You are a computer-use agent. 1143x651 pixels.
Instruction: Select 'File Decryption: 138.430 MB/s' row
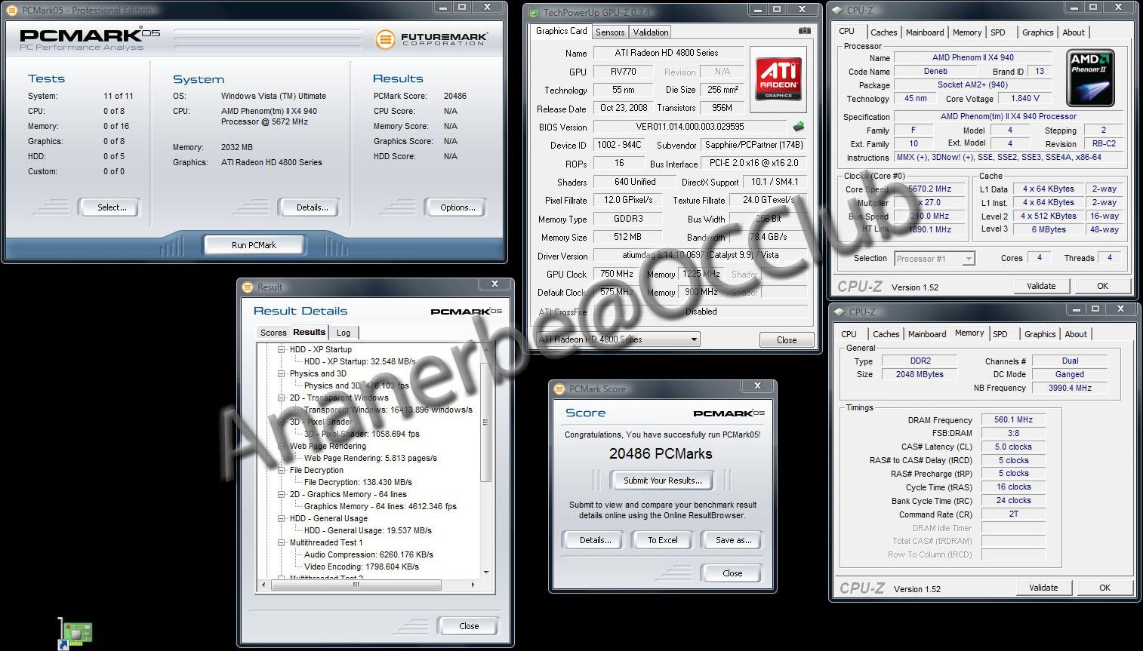[358, 482]
